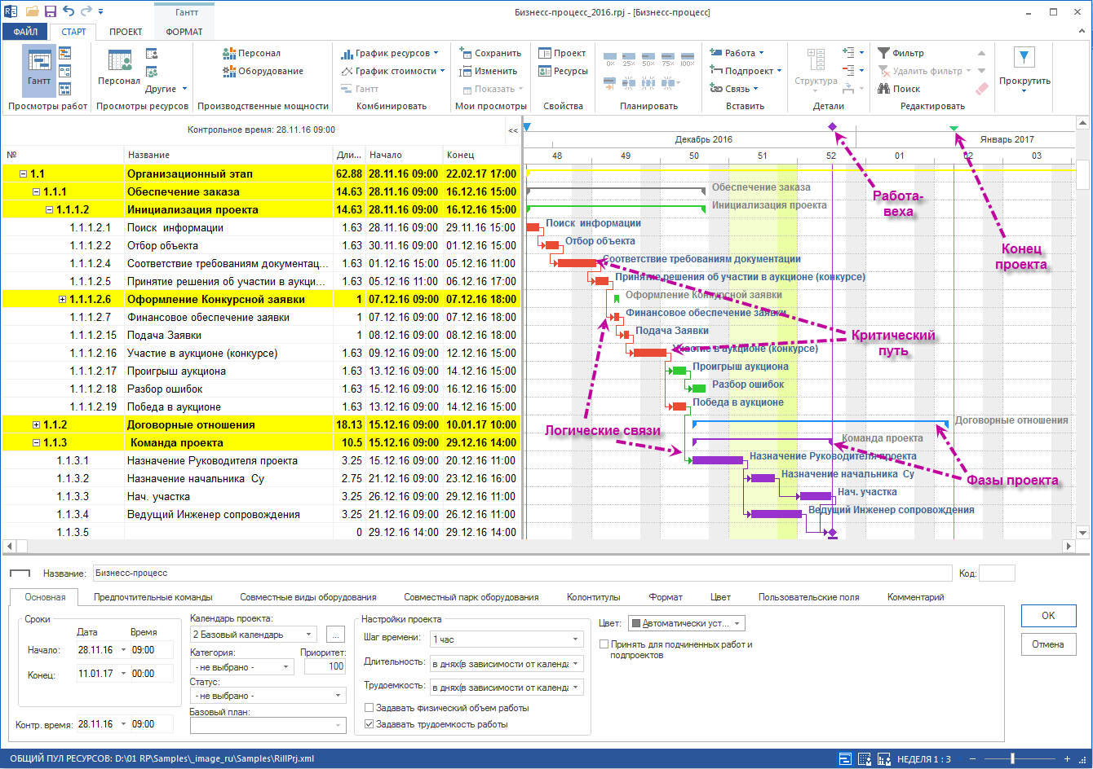The width and height of the screenshot is (1093, 769).
Task: Open the ФАЙЛ menu
Action: point(25,32)
